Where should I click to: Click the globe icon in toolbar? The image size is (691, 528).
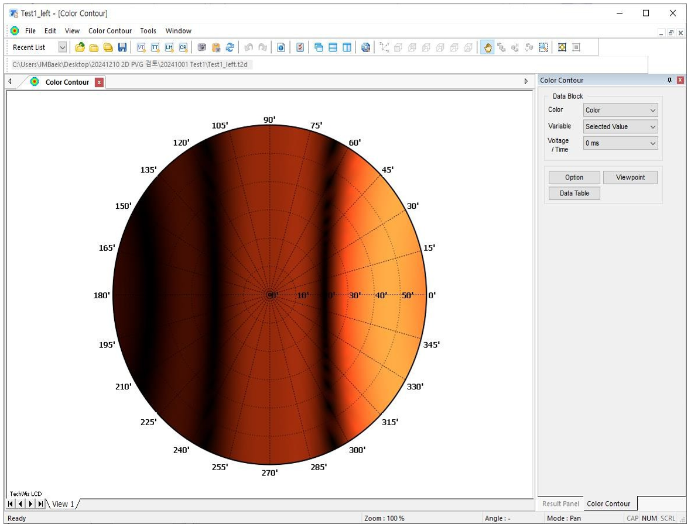(365, 47)
